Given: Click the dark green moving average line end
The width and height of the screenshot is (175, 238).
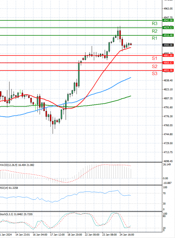Looking at the screenshot, I should pos(130,96).
